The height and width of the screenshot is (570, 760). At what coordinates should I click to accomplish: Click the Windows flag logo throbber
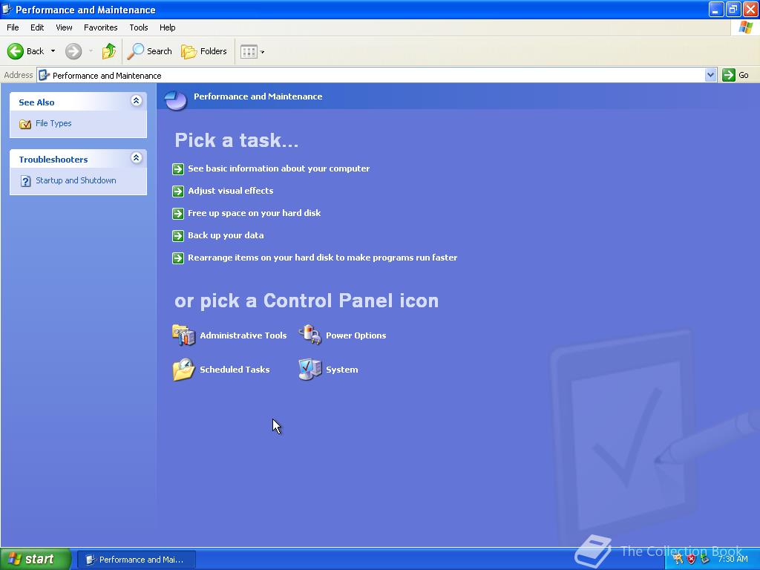tap(745, 27)
